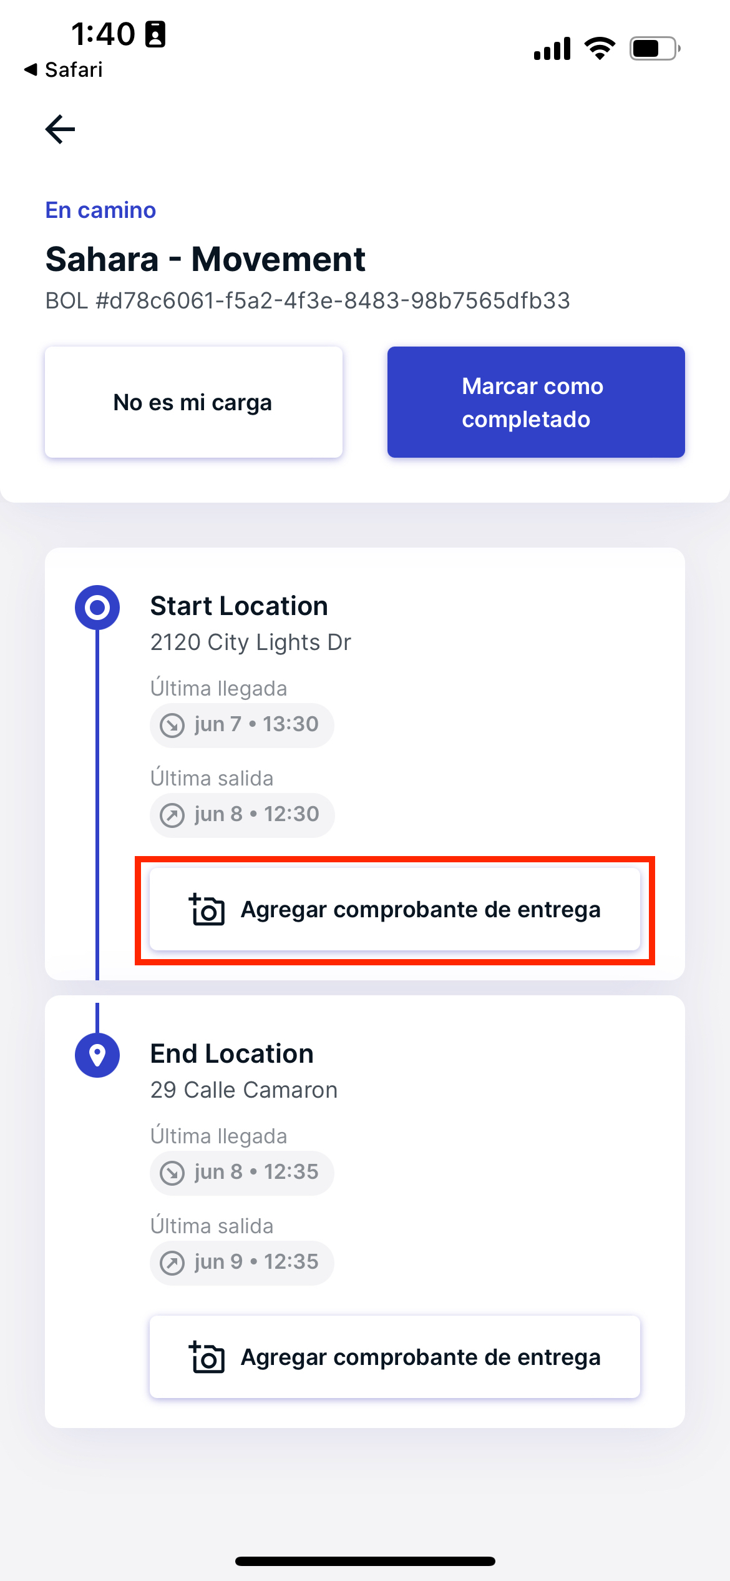Click camera icon in End Location card

(207, 1357)
